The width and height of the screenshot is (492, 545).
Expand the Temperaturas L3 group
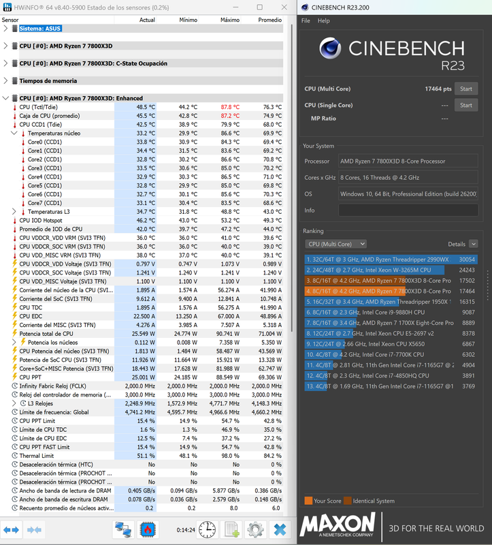pos(14,211)
